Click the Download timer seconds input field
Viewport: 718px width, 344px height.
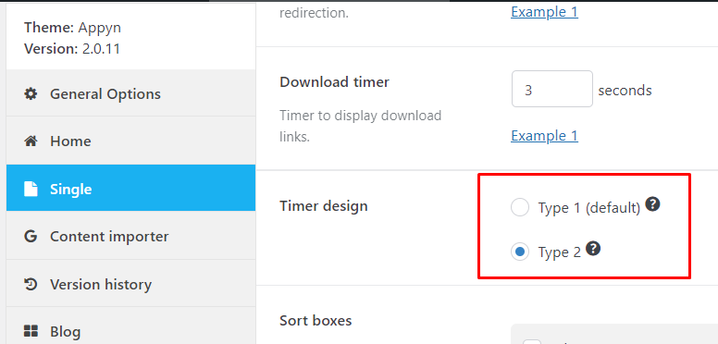pos(552,89)
